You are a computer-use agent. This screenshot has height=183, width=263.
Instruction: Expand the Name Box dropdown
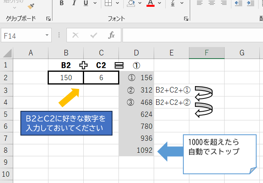(x=47, y=35)
